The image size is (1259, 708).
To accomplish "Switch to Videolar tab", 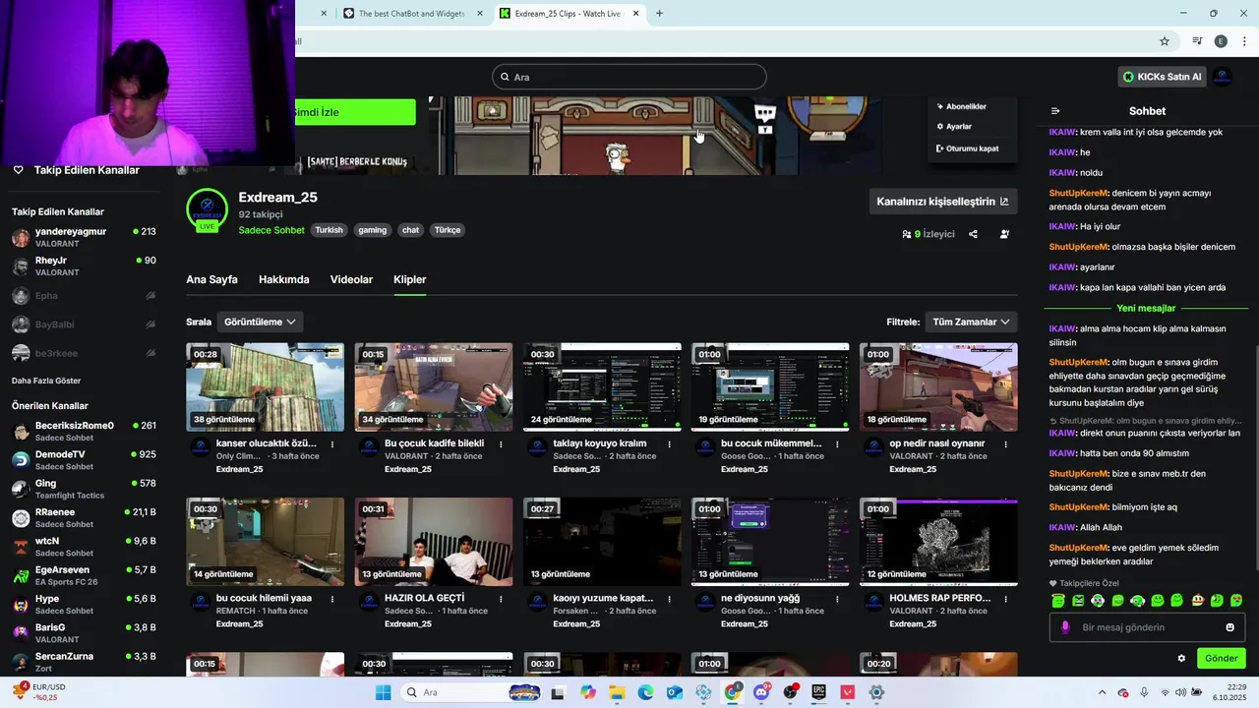I will [x=351, y=279].
